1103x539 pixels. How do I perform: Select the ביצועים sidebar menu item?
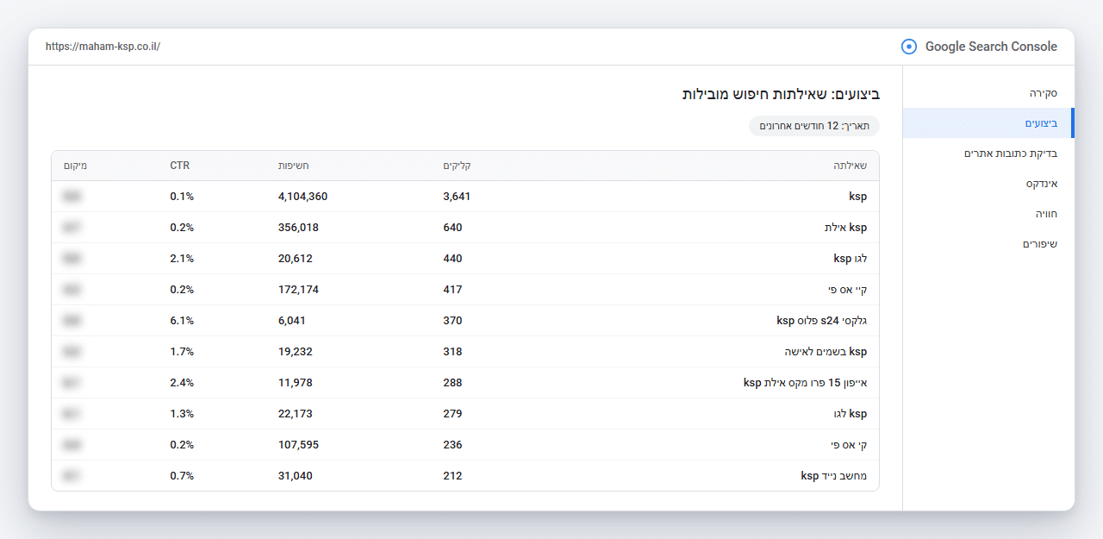[988, 123]
